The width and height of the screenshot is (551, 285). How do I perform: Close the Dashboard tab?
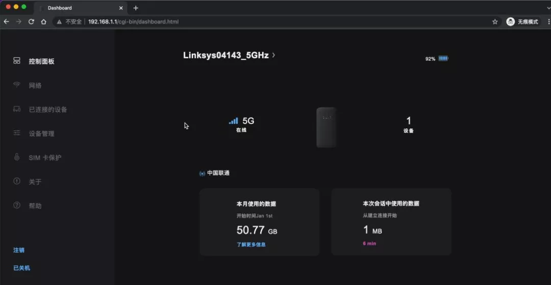(121, 8)
